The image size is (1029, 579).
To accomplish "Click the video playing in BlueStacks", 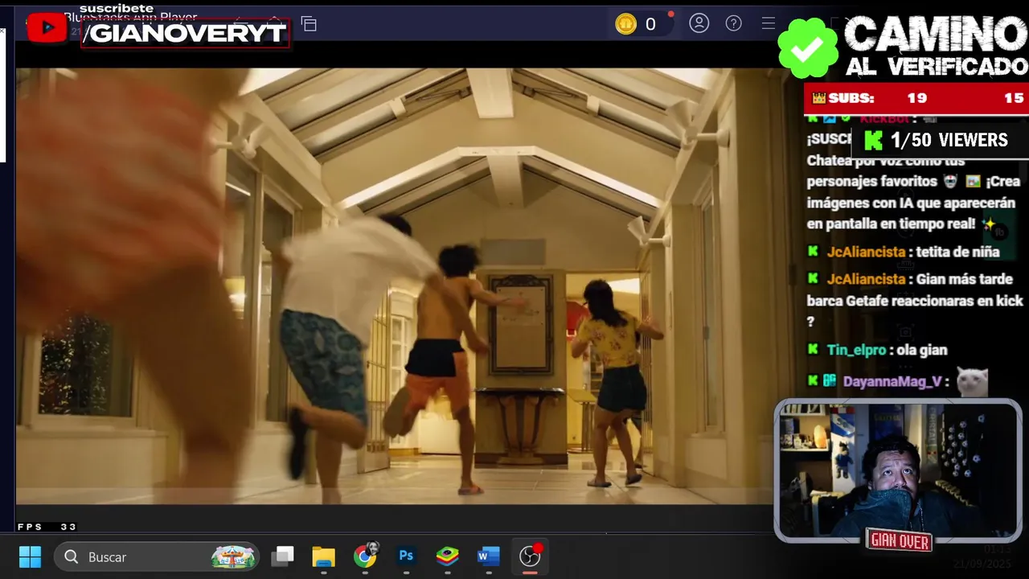I will click(x=394, y=285).
